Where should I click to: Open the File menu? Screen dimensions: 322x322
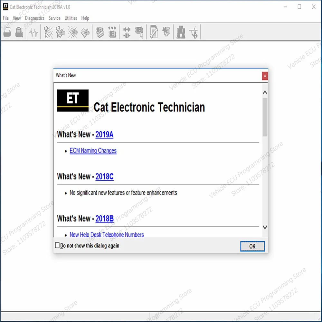pos(6,18)
